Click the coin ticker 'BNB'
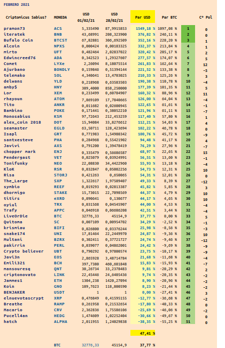This screenshot has width=225, height=348. [58, 35]
